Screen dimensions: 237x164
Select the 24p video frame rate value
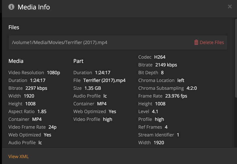(52, 127)
